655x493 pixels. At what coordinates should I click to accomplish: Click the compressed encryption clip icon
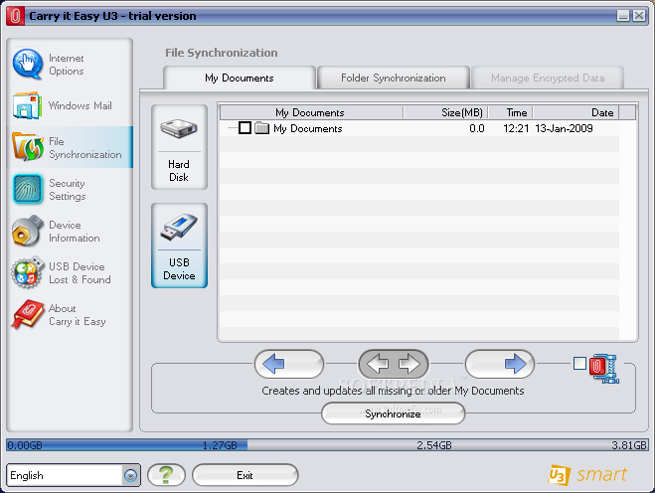[604, 368]
